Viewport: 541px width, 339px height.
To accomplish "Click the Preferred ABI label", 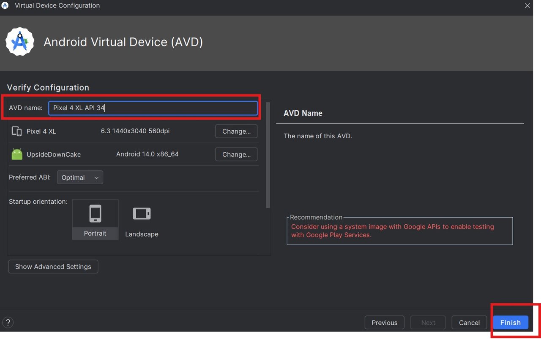I will pyautogui.click(x=30, y=177).
